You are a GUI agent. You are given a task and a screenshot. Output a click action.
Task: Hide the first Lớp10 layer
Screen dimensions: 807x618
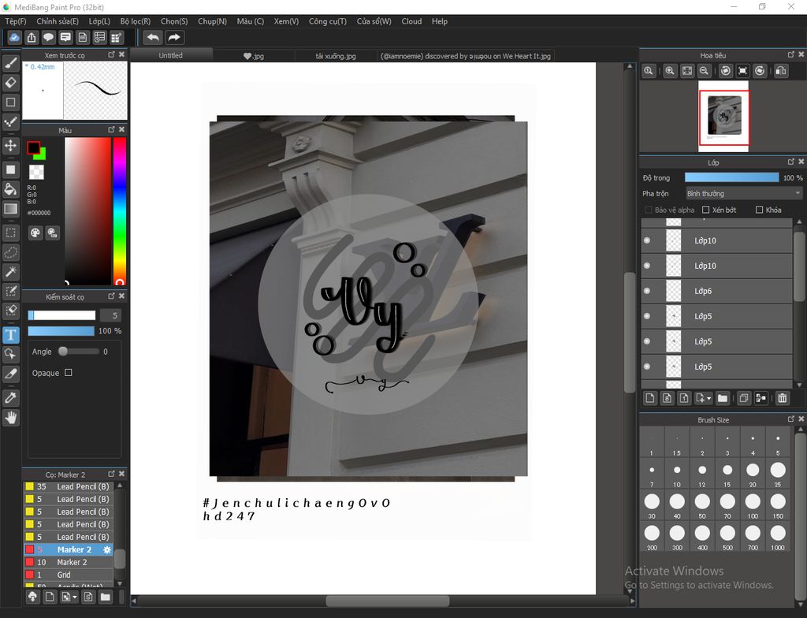pyautogui.click(x=647, y=240)
